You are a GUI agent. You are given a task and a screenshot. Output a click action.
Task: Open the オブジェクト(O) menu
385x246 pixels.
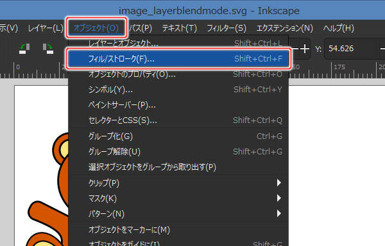tap(96, 28)
